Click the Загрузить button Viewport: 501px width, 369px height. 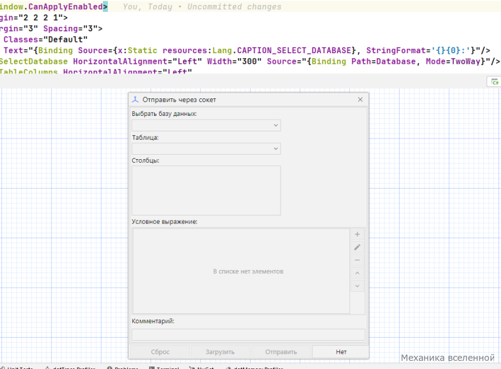click(220, 351)
